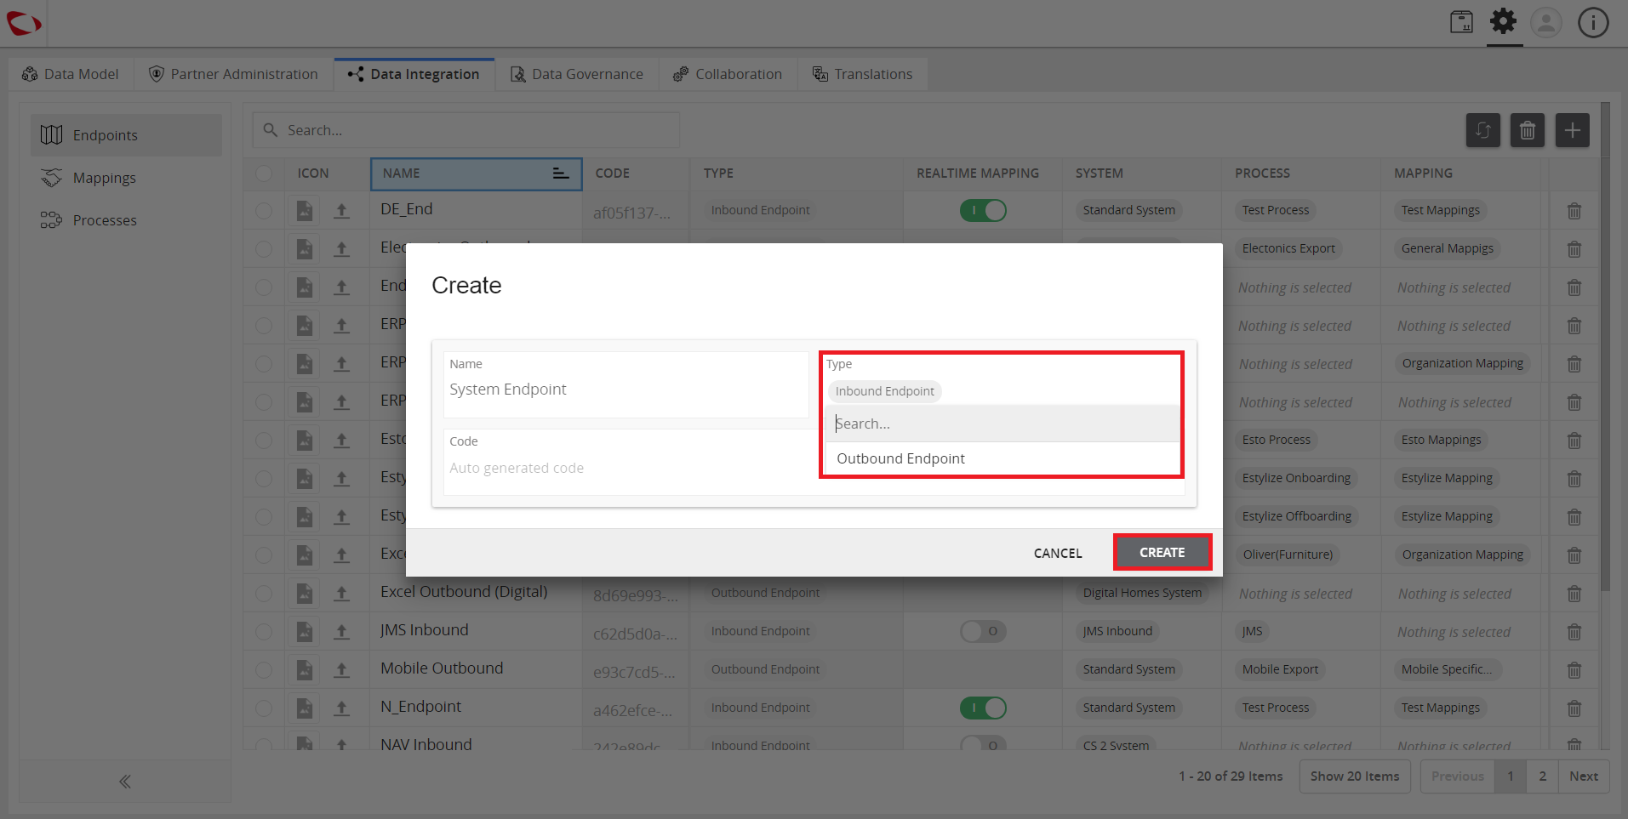Go to the Next page
The height and width of the screenshot is (819, 1628).
(1584, 776)
